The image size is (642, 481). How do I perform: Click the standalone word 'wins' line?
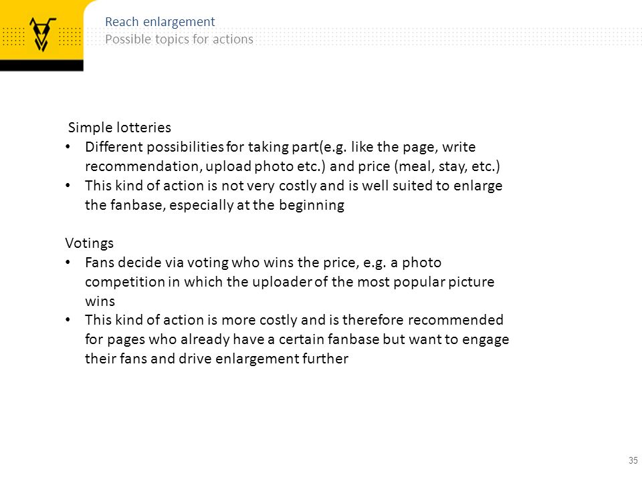100,301
